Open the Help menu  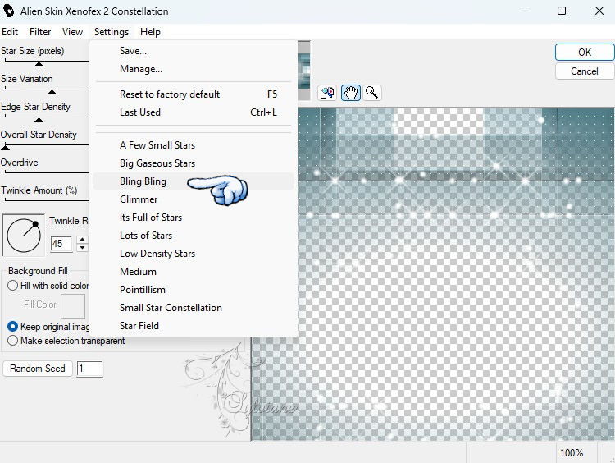click(x=150, y=32)
